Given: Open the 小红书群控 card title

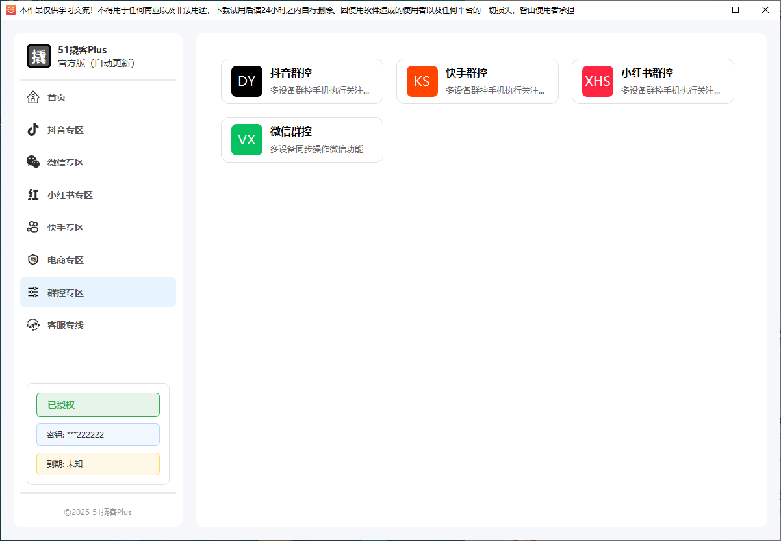Looking at the screenshot, I should click(647, 73).
